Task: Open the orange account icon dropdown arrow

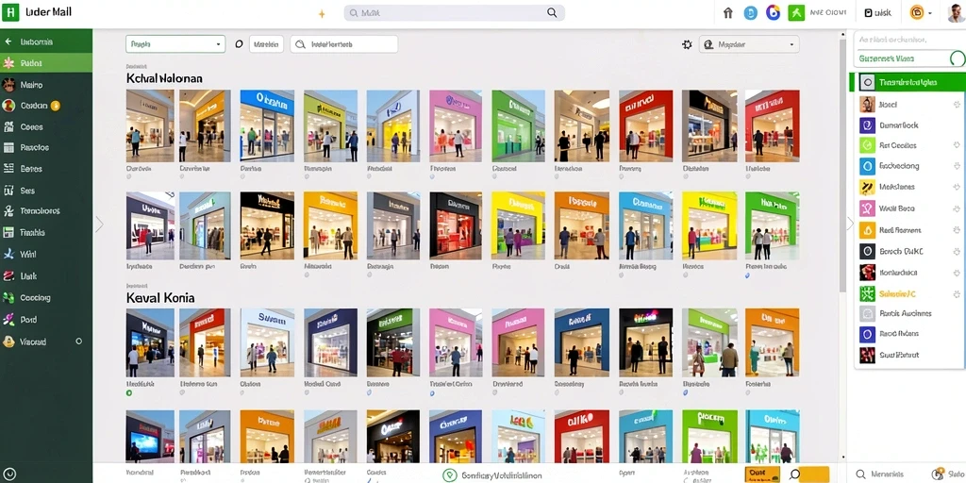Action: (x=929, y=13)
